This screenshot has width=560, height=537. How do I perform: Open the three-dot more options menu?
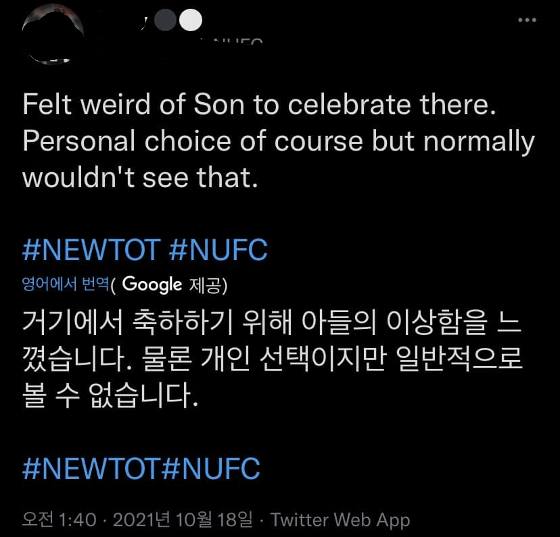click(x=526, y=20)
